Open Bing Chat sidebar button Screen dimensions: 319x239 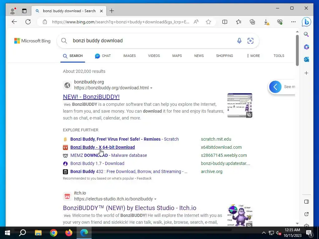(x=306, y=22)
